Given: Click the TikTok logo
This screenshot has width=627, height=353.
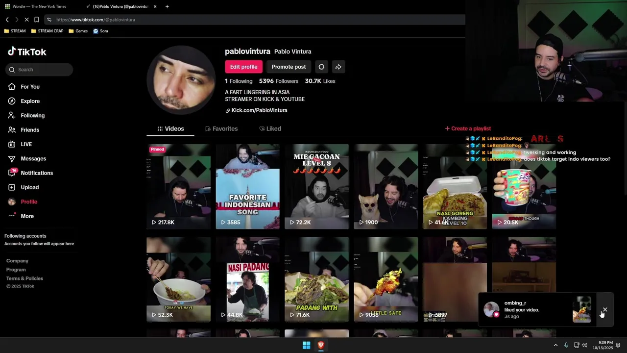Looking at the screenshot, I should (x=27, y=51).
